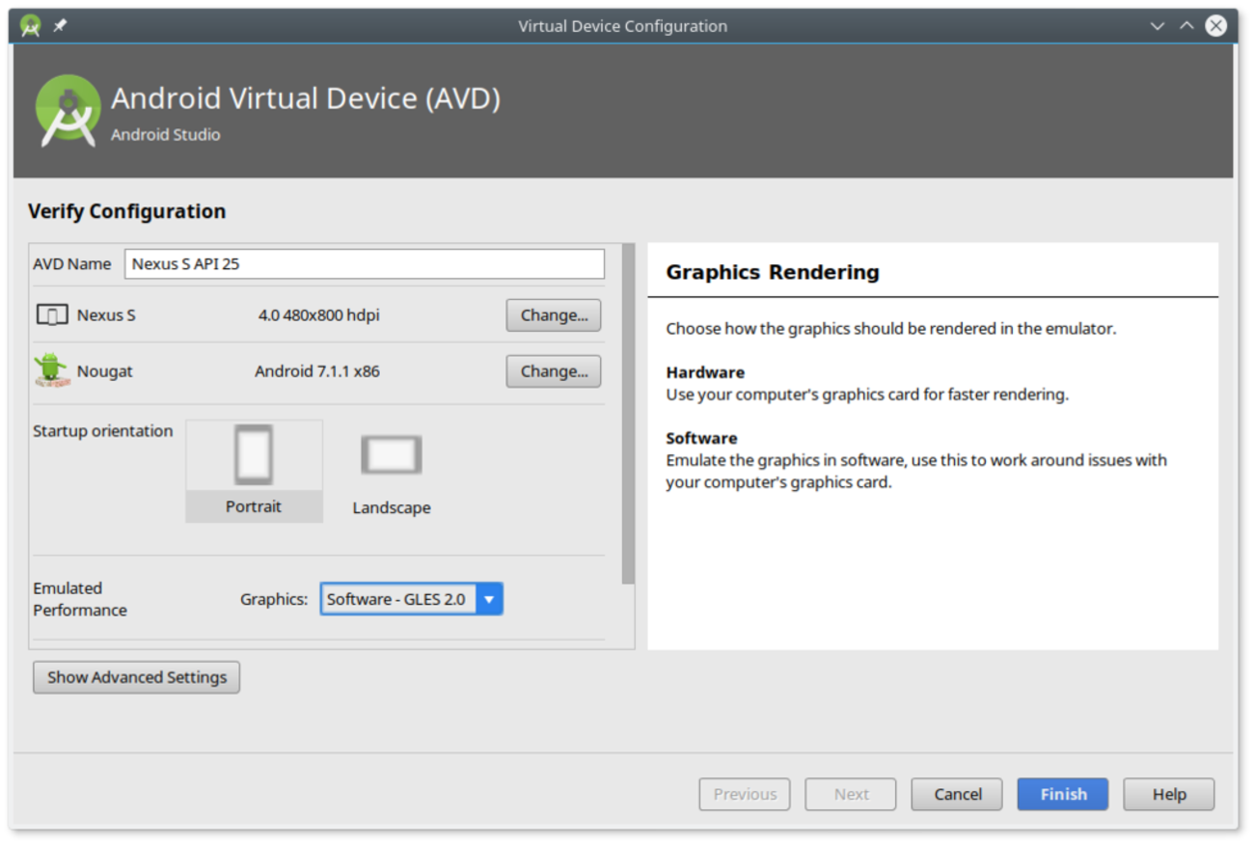Click the 'Android 7.1.1 x86' text

[x=317, y=371]
